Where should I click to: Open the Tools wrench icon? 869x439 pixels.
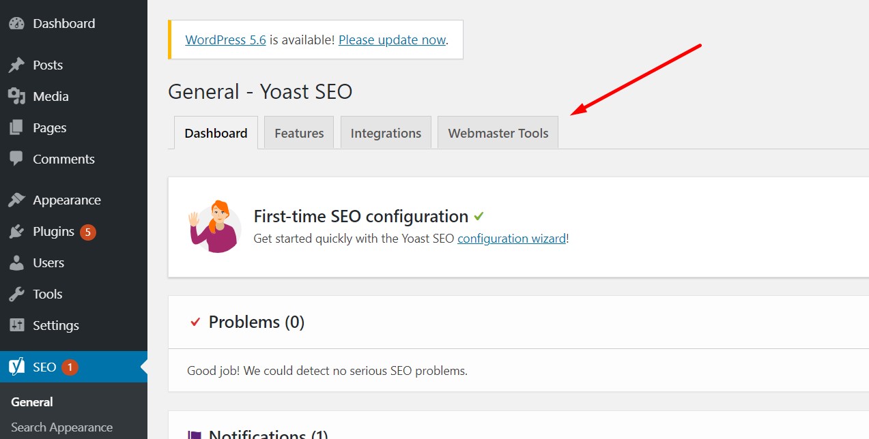click(x=17, y=294)
